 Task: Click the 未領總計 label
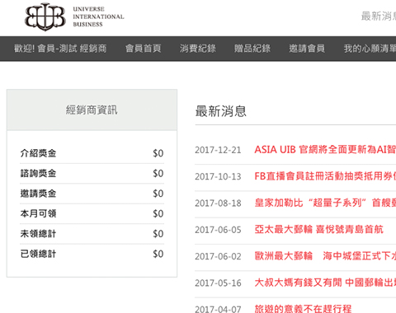click(38, 234)
